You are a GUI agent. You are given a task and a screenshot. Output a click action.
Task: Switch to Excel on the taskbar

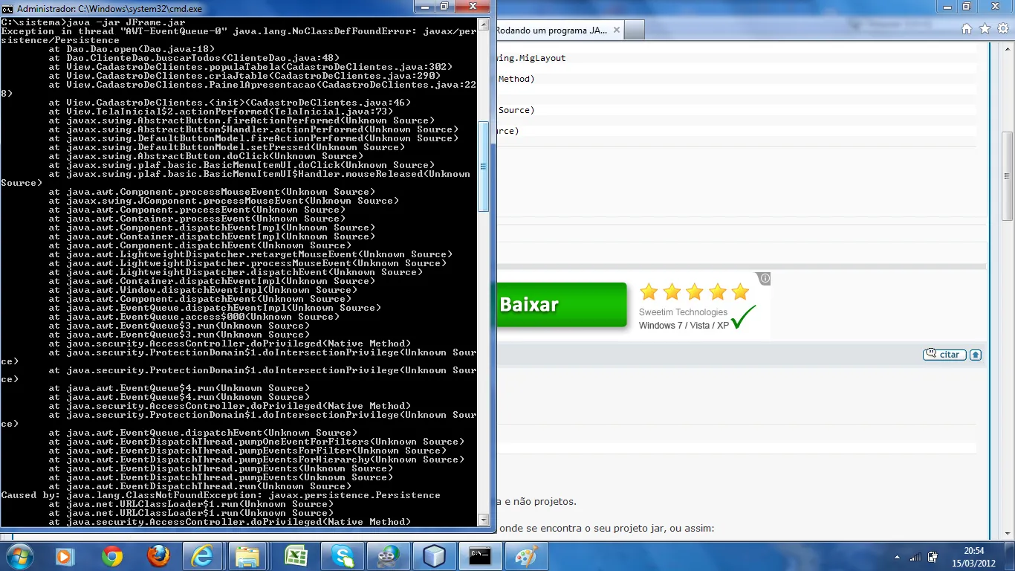(294, 555)
